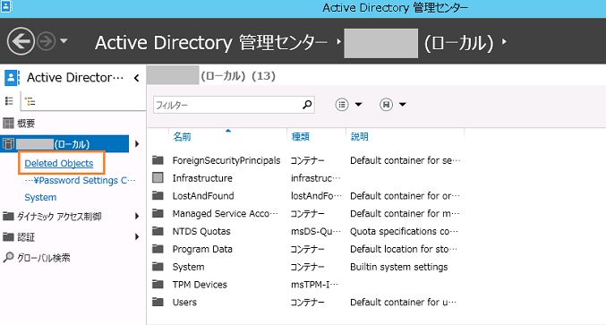Click the 概要 grid icon
The image size is (606, 325).
(x=8, y=124)
